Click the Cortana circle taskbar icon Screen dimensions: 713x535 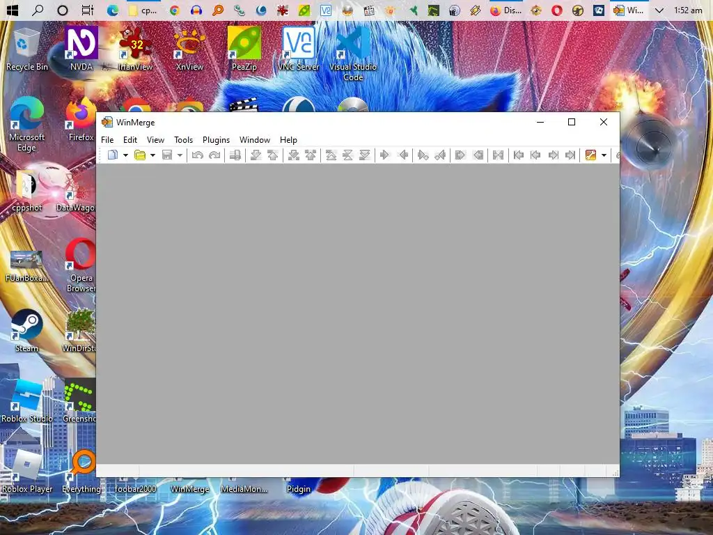[x=62, y=10]
